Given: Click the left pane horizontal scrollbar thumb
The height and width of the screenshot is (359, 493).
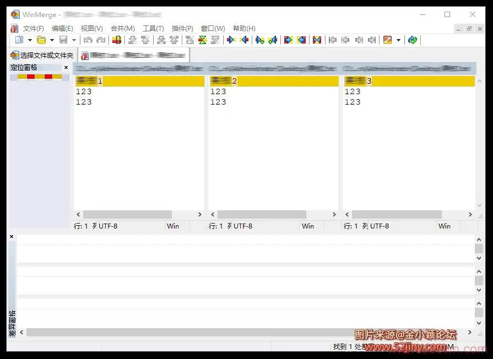Looking at the screenshot, I should (x=127, y=214).
